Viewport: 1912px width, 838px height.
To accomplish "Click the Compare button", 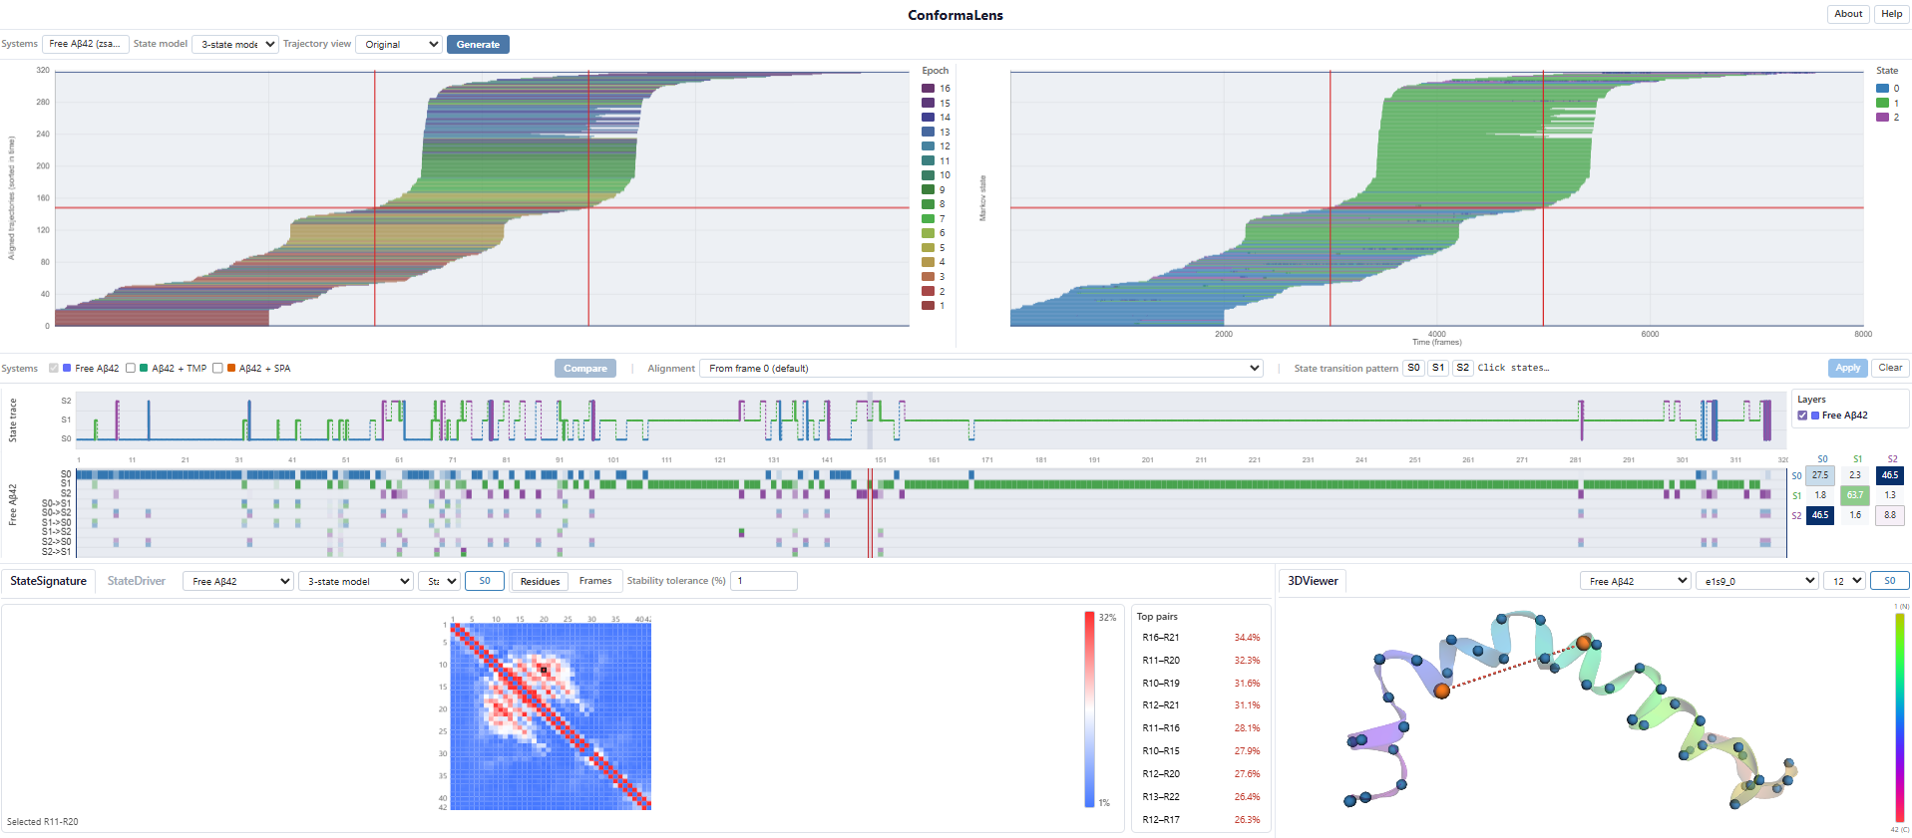I will pyautogui.click(x=585, y=369).
